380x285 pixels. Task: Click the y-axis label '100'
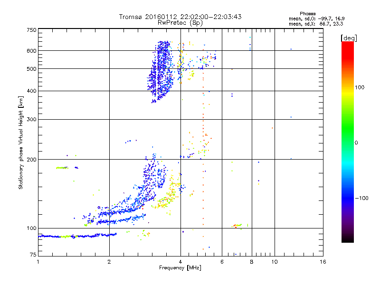[x=31, y=228]
